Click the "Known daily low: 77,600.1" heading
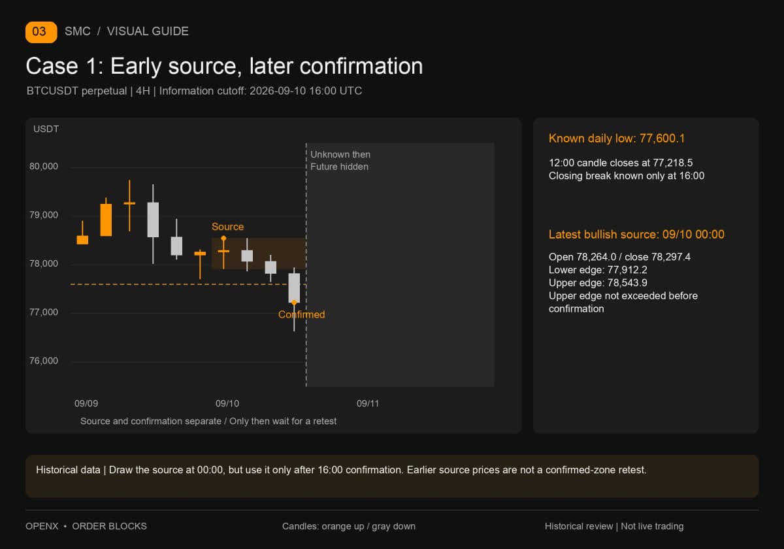 [x=617, y=139]
